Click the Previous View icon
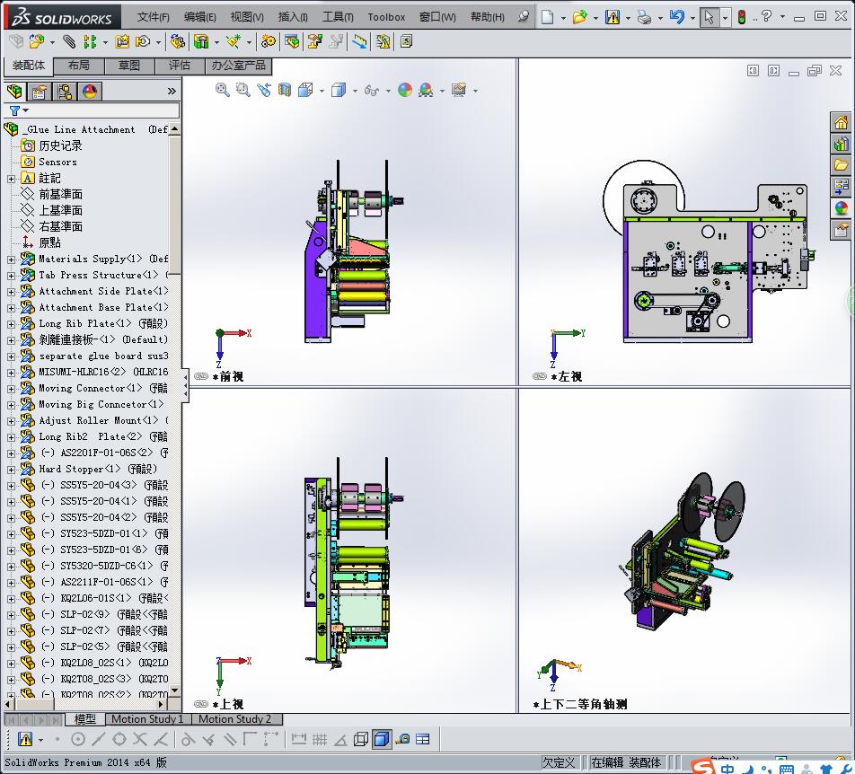The image size is (855, 774). click(264, 90)
